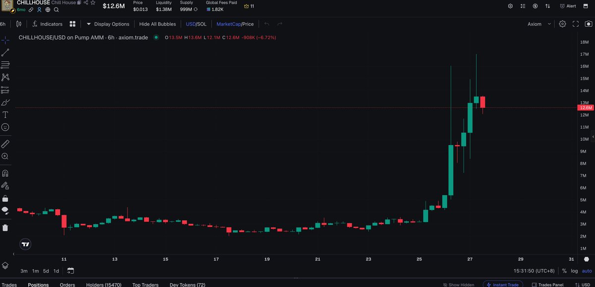
Task: Open the Fibonacci retracement tools
Action: coord(5,65)
